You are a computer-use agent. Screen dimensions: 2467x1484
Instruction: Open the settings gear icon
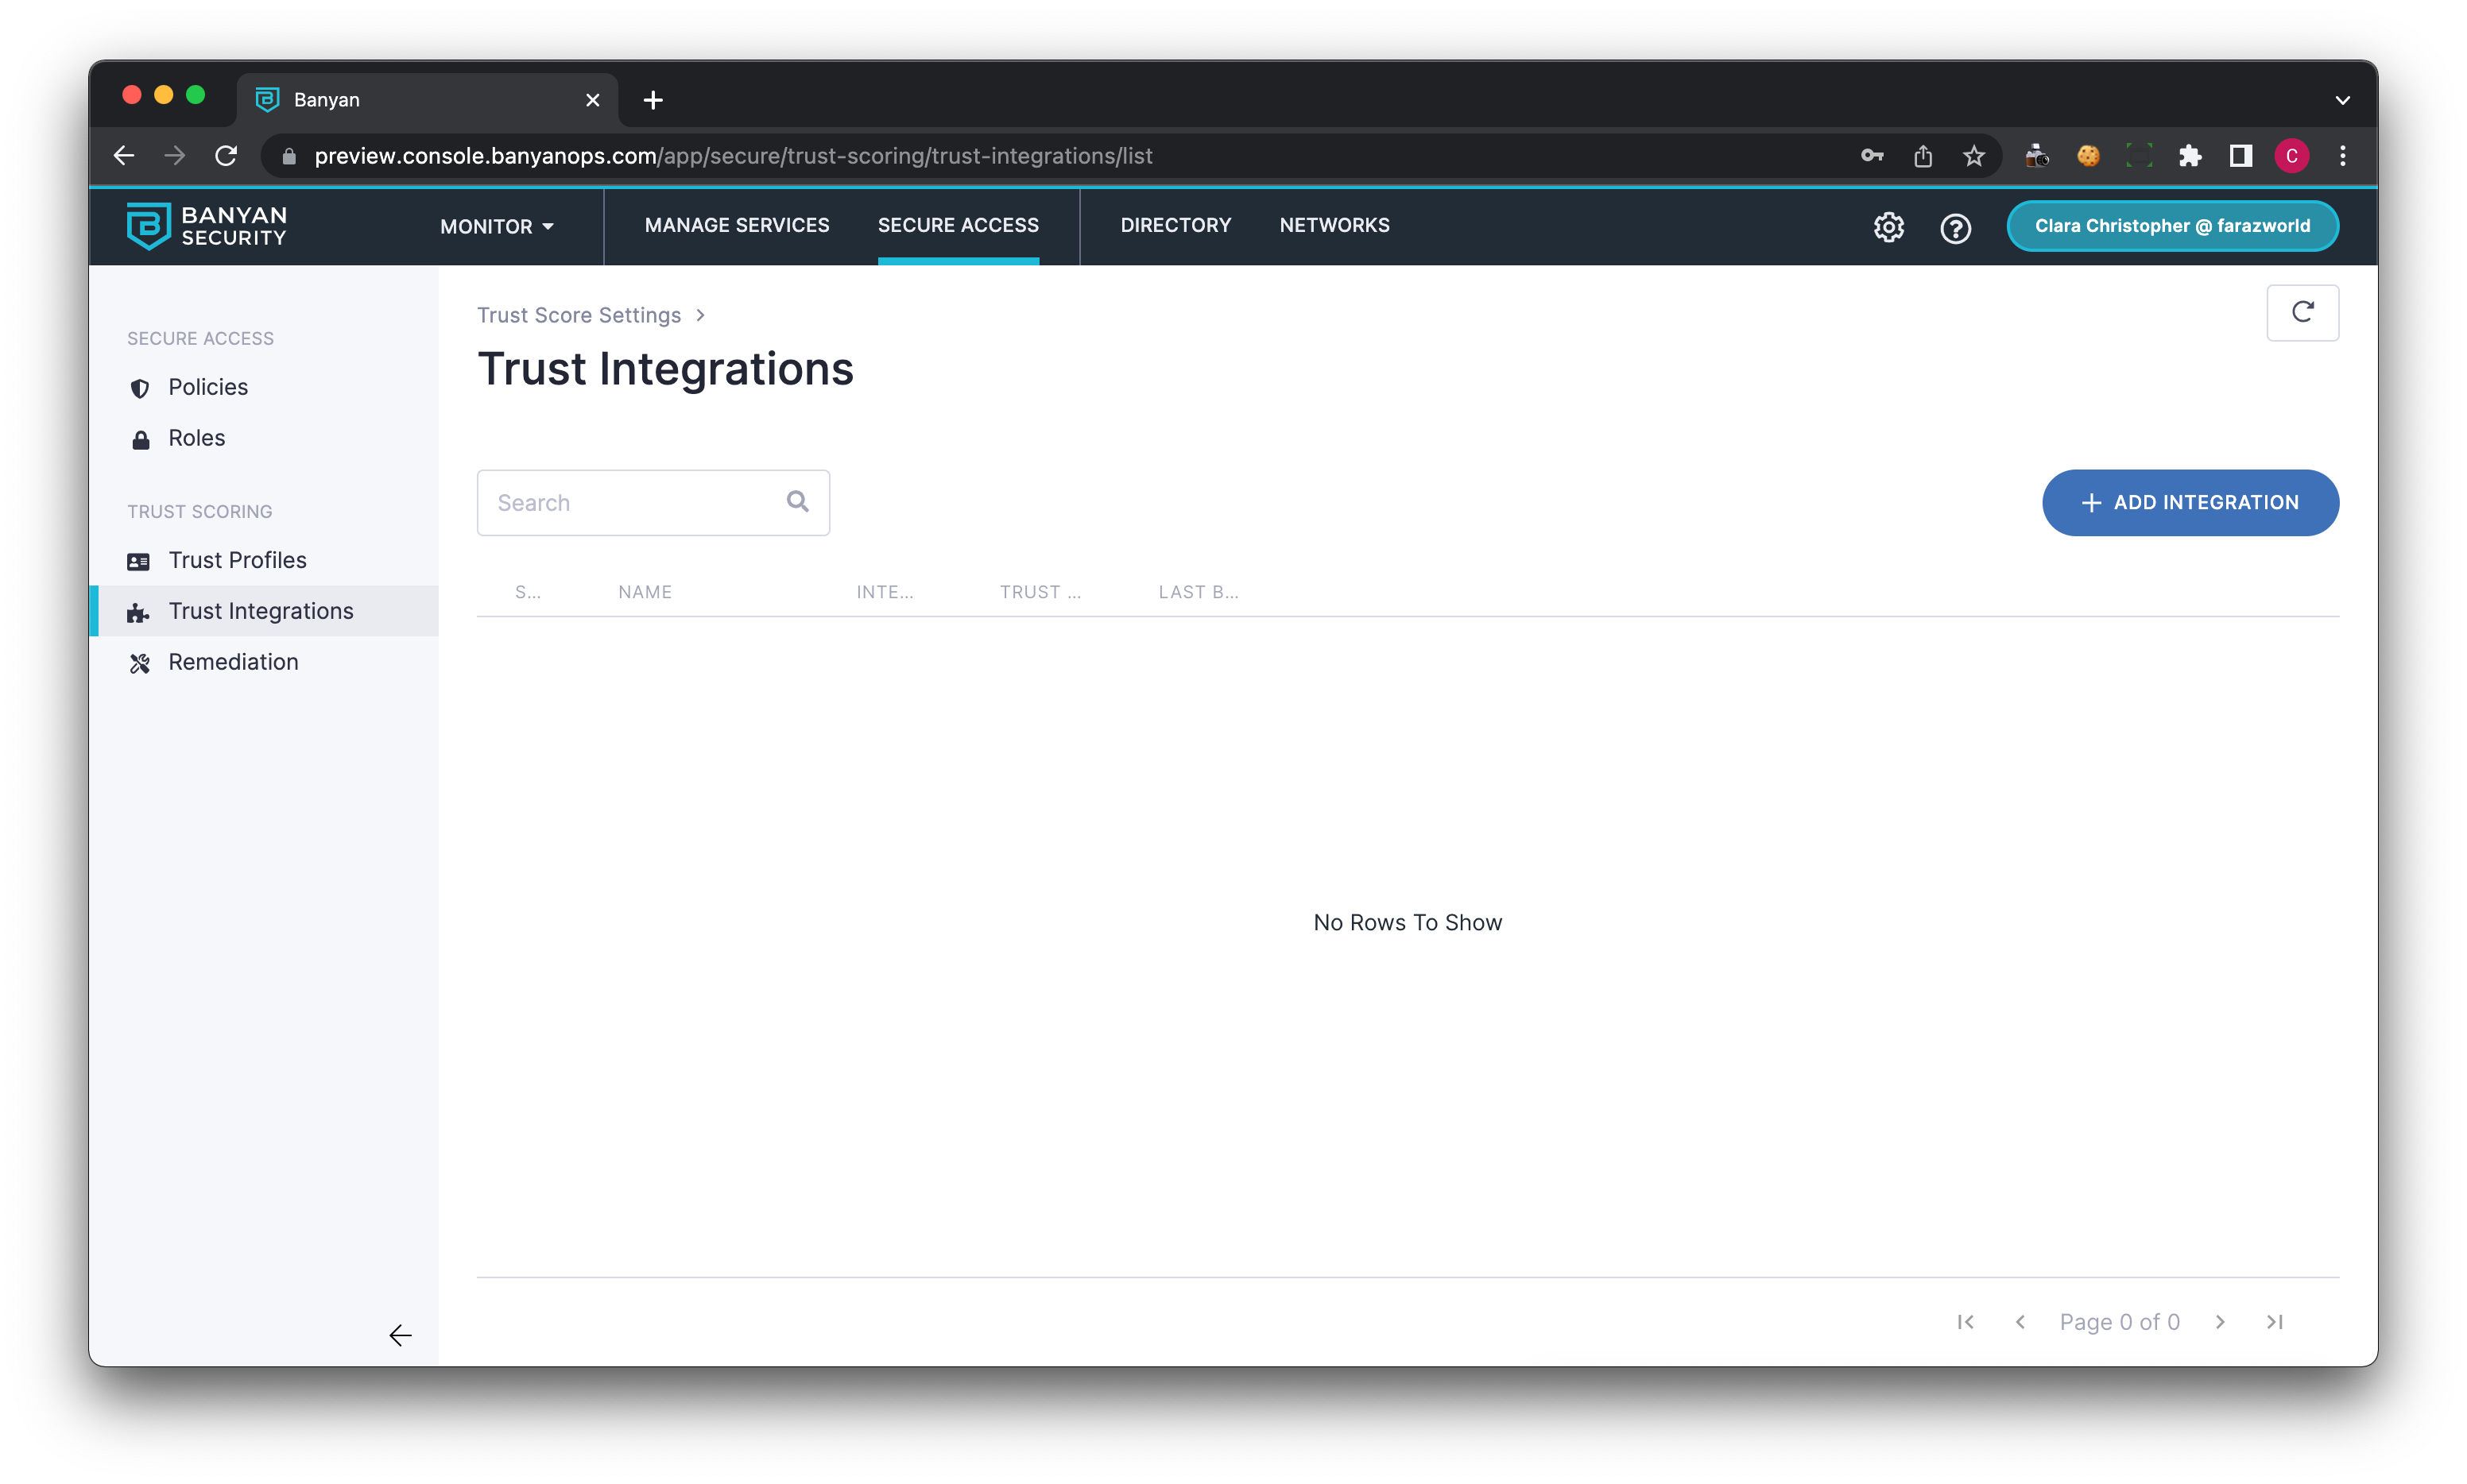coord(1888,227)
